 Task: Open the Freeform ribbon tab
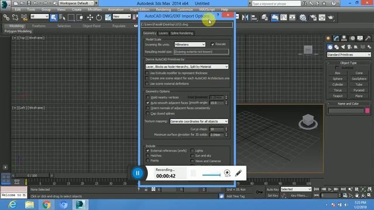pos(39,26)
